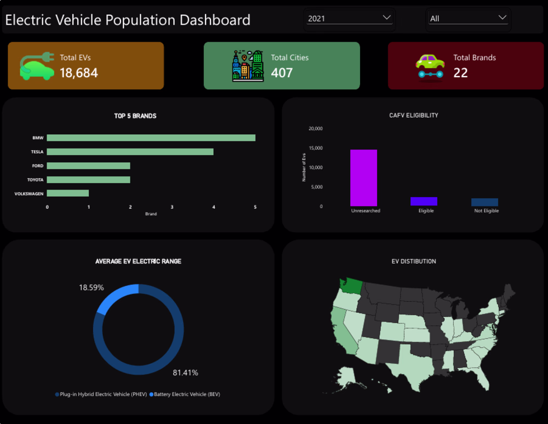Screen dimensions: 548x424
Task: Click the Plug-in Hybrid Electric Vehicle legend label
Action: pyautogui.click(x=104, y=394)
